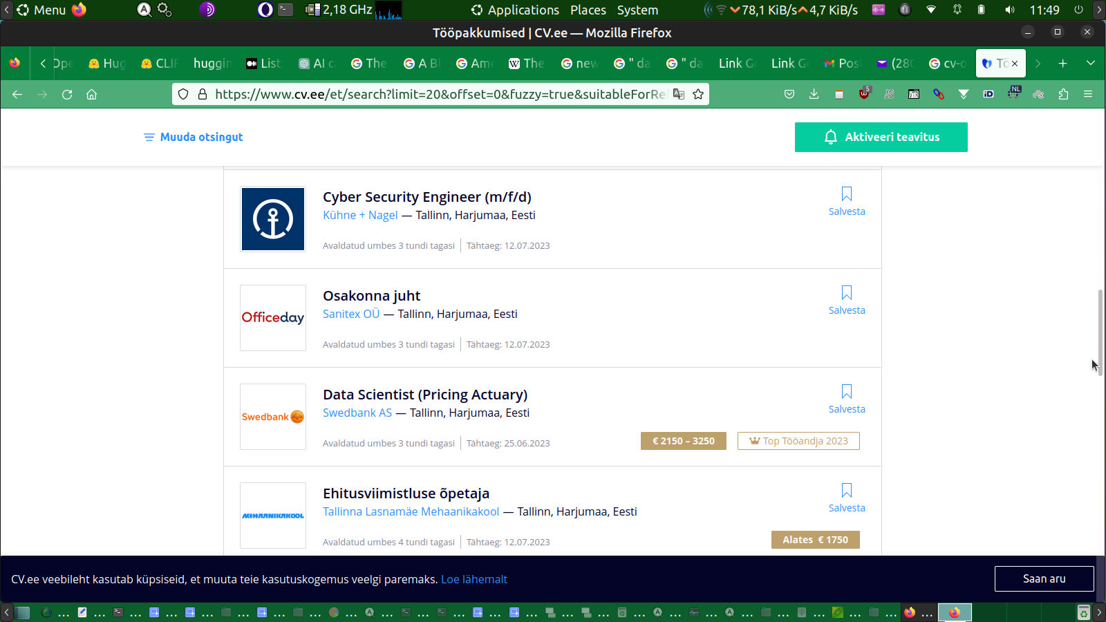The image size is (1106, 622).
Task: Switch to the Wikipedia The tab
Action: [527, 64]
